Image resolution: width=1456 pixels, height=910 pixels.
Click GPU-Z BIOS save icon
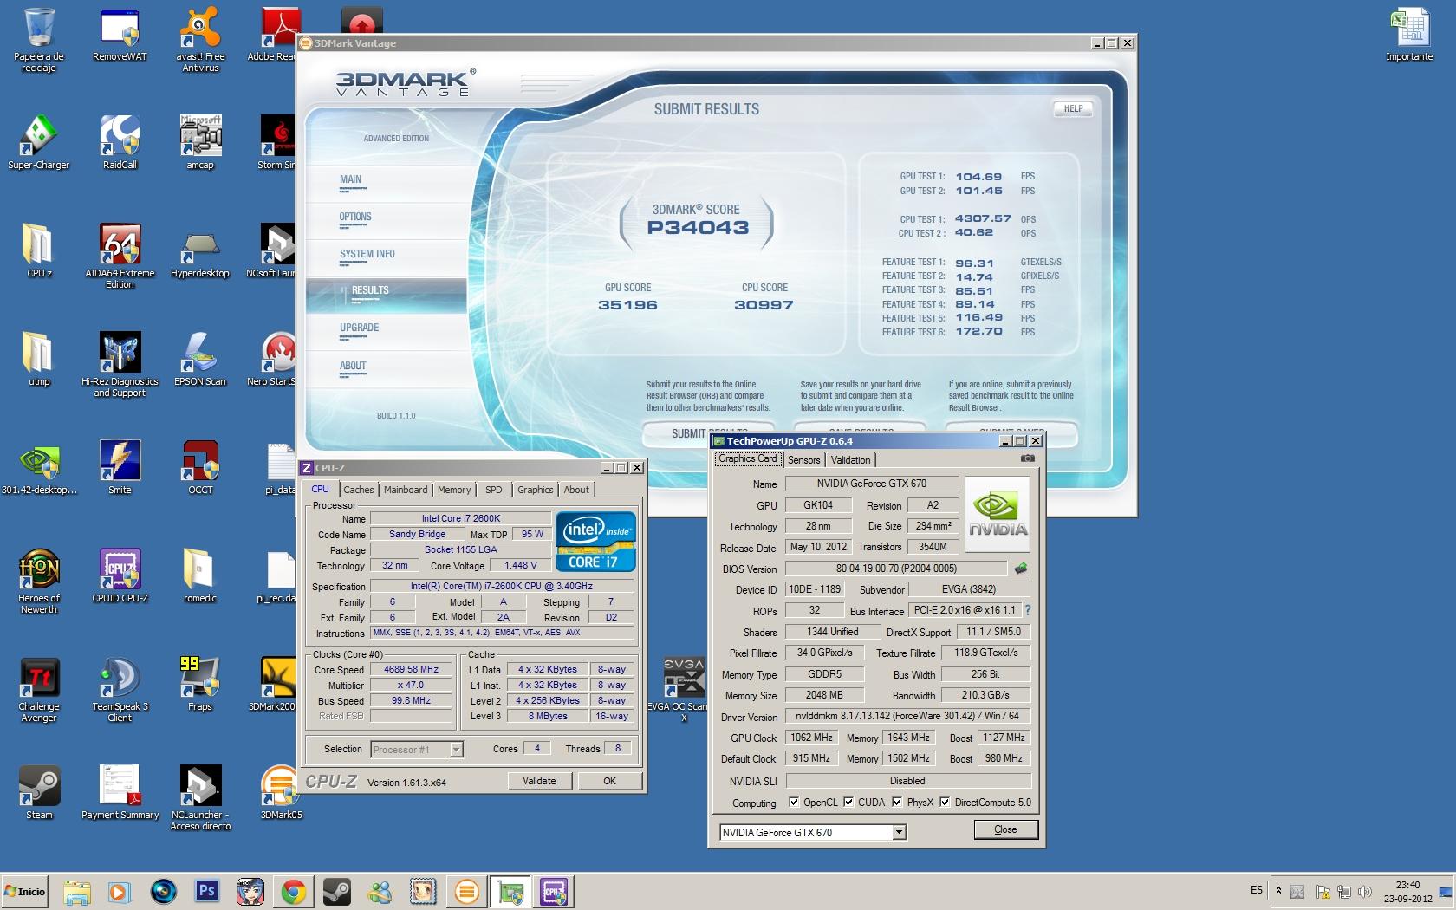pyautogui.click(x=1021, y=569)
